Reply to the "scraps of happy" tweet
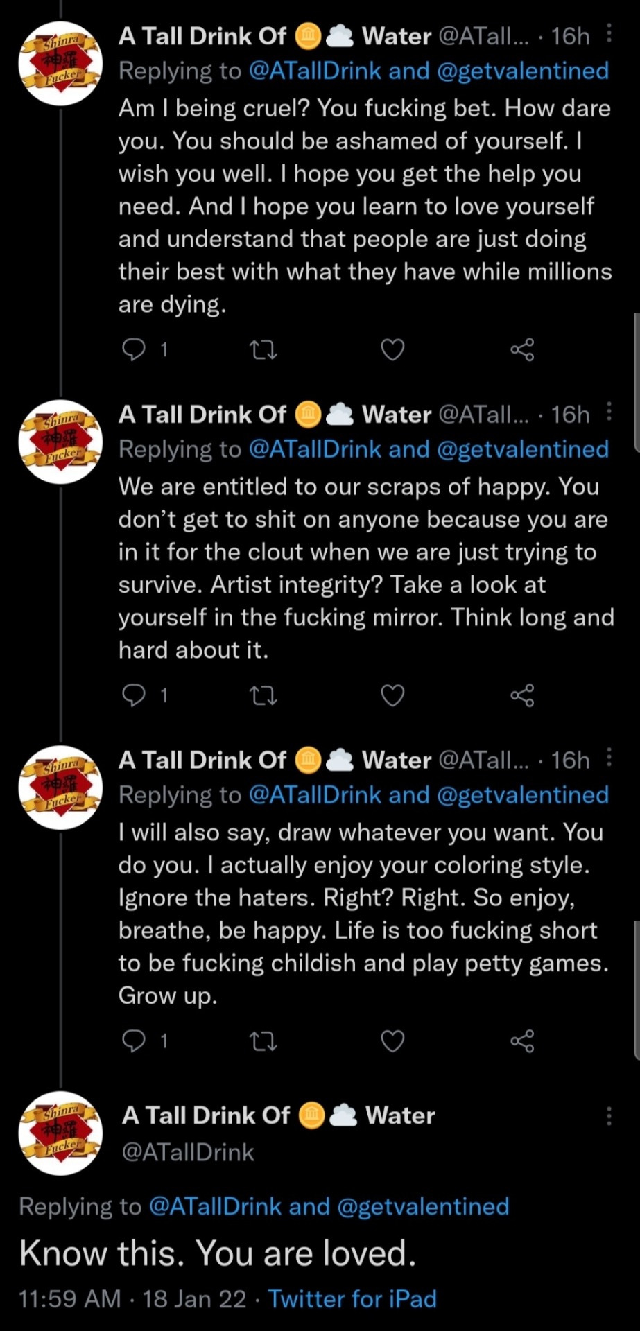640x1331 pixels. tap(133, 695)
